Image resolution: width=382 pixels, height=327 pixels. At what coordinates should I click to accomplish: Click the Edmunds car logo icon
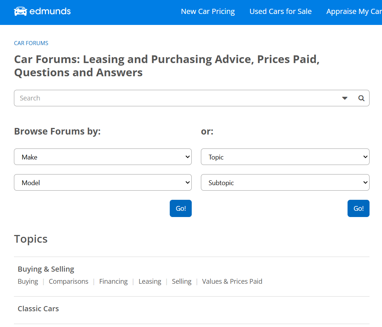(21, 11)
